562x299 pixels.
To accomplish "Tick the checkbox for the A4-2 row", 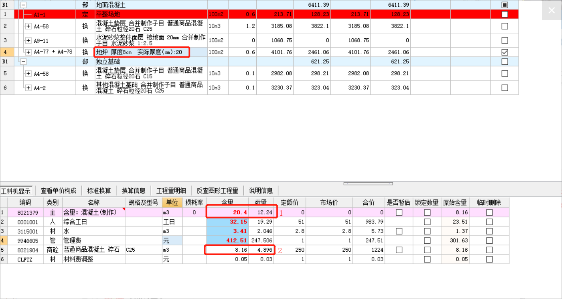I will 504,88.
